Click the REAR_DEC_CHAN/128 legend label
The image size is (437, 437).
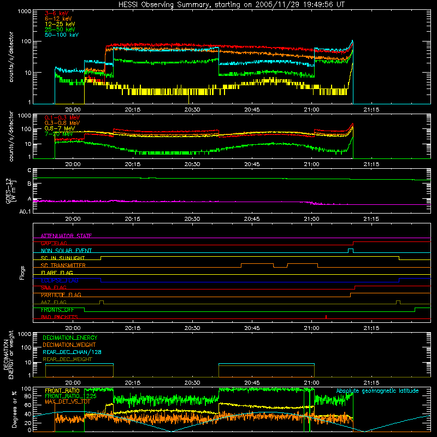point(72,352)
